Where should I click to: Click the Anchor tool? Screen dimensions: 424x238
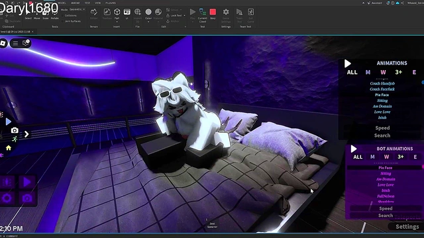point(172,21)
